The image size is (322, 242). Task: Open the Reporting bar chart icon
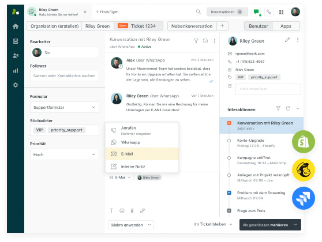16,70
